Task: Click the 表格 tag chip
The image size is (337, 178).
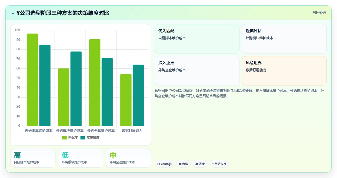Action: [x=183, y=164]
